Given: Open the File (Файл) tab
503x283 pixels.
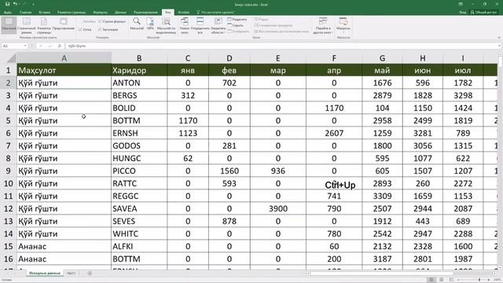Looking at the screenshot, I should point(8,13).
